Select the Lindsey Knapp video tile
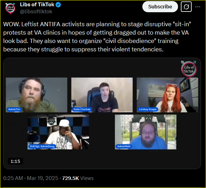 [168, 95]
